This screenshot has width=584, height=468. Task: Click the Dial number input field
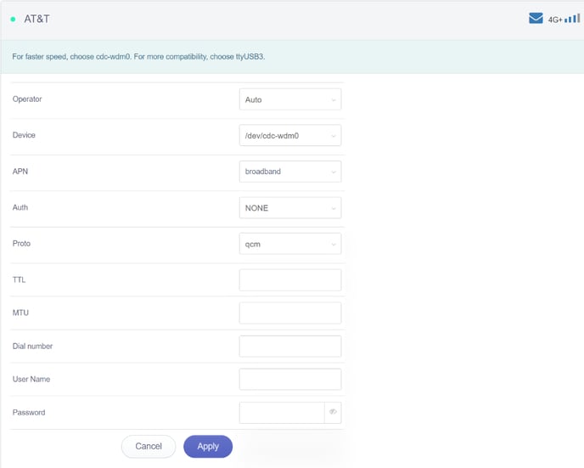(x=289, y=346)
